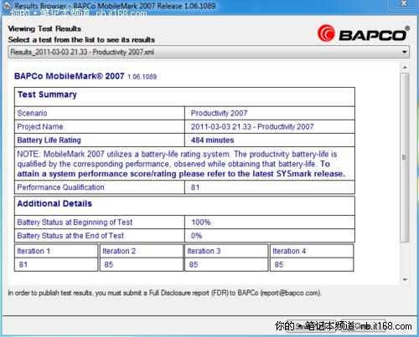Click the BAPCO wordmark text logo
This screenshot has width=419, height=337.
tap(374, 34)
